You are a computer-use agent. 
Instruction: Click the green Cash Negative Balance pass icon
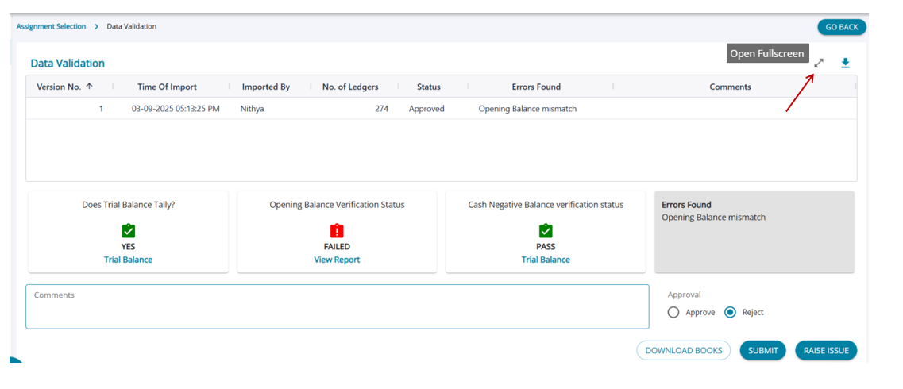pos(546,230)
